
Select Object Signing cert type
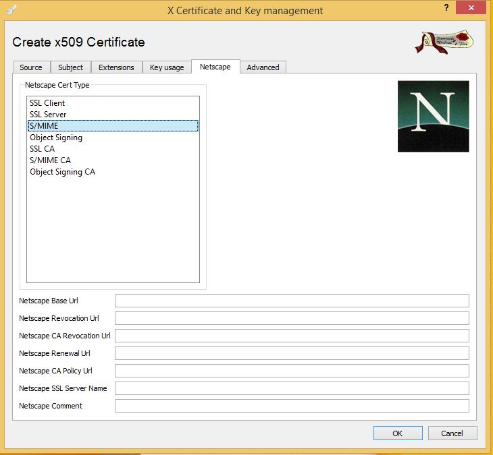click(113, 138)
